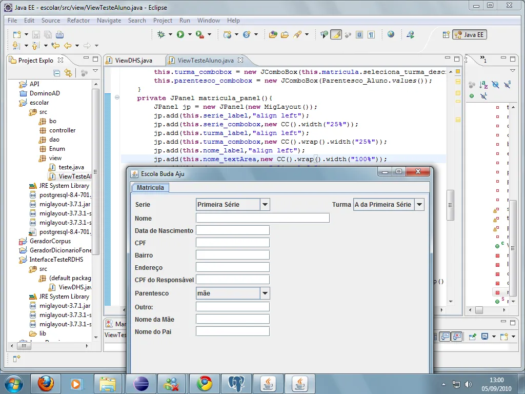Click the Open Perspective icon
525x394 pixels.
[446, 35]
